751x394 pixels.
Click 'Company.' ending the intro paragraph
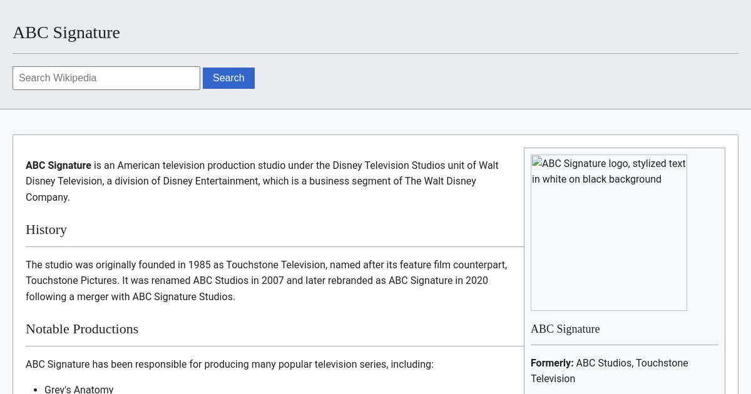[48, 198]
